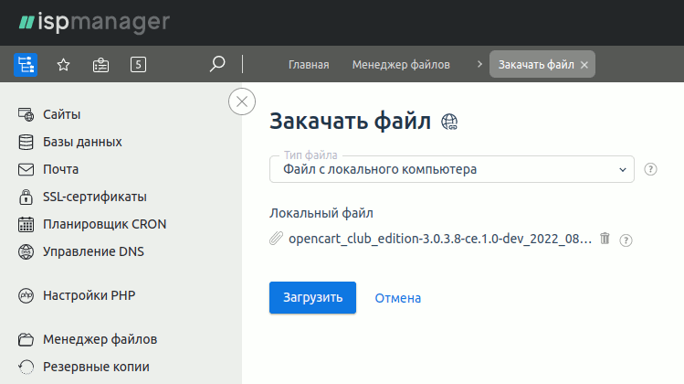Open Базы данных in the sidebar
This screenshot has width=684, height=384.
(x=82, y=142)
